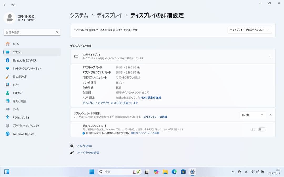
Task: Open the 60 Hz refresh rate dropdown
Action: coord(253,115)
